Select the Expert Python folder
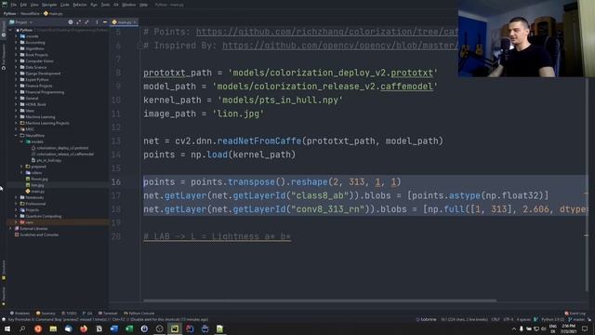Viewport: 595px width, 335px height. pos(37,80)
